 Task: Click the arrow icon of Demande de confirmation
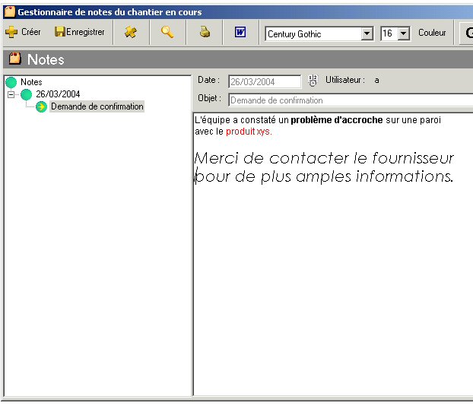41,106
